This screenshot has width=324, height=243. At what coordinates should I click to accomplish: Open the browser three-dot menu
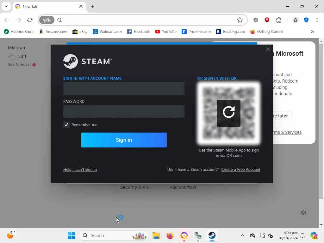pyautogui.click(x=317, y=20)
